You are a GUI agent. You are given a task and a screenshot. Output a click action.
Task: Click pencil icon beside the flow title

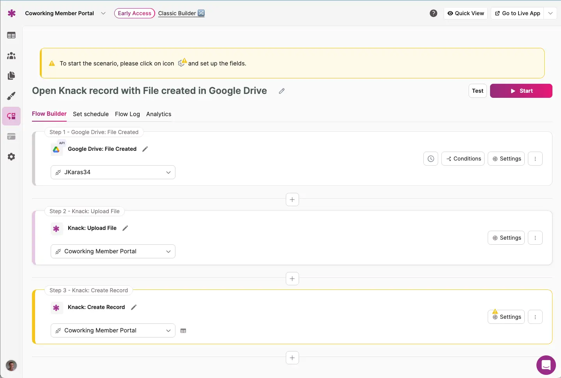coord(281,91)
